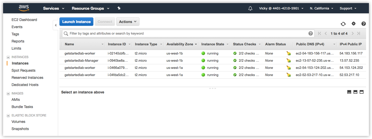372x139 pixels.
Task: Click the pin shortcut icon in navbar
Action: pos(119,8)
